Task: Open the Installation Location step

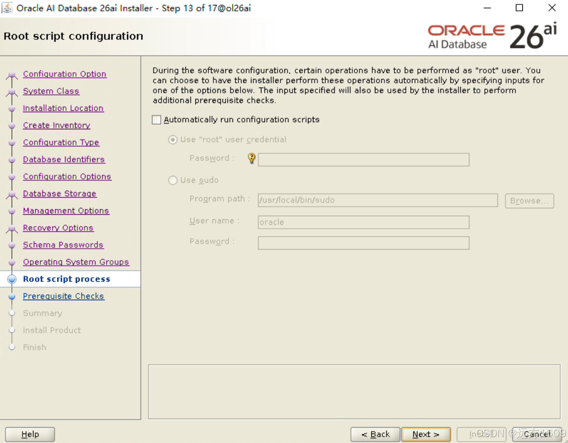Action: coord(63,108)
